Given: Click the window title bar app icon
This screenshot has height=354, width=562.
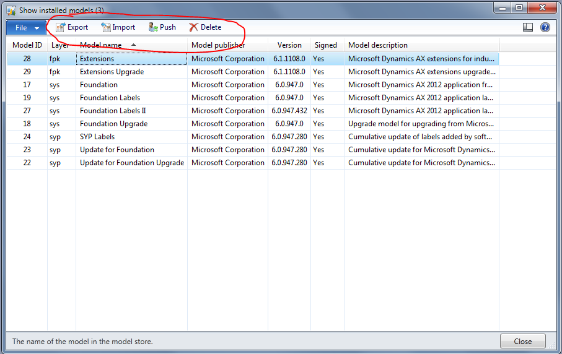Looking at the screenshot, I should click(11, 10).
